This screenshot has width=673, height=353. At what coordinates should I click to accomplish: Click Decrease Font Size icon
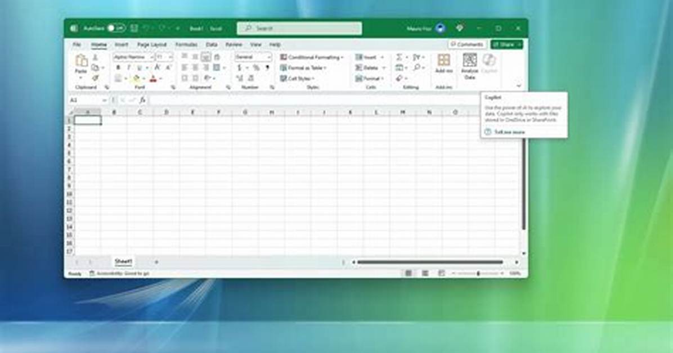168,68
